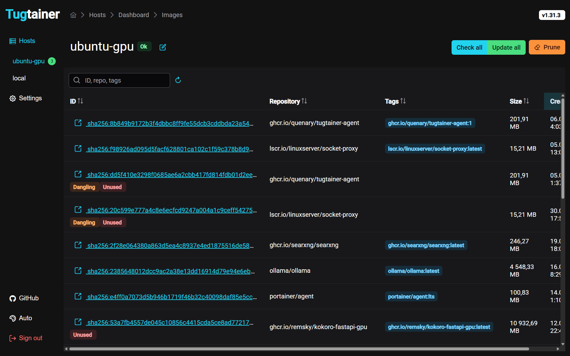570x356 pixels.
Task: Click the Auto theme palette icon
Action: coord(13,318)
